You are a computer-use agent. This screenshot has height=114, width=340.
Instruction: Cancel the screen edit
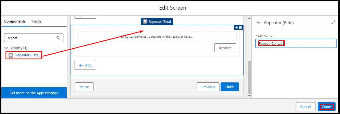click(x=305, y=107)
